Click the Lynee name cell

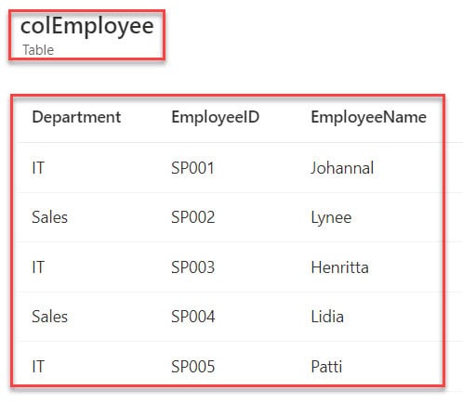[331, 217]
